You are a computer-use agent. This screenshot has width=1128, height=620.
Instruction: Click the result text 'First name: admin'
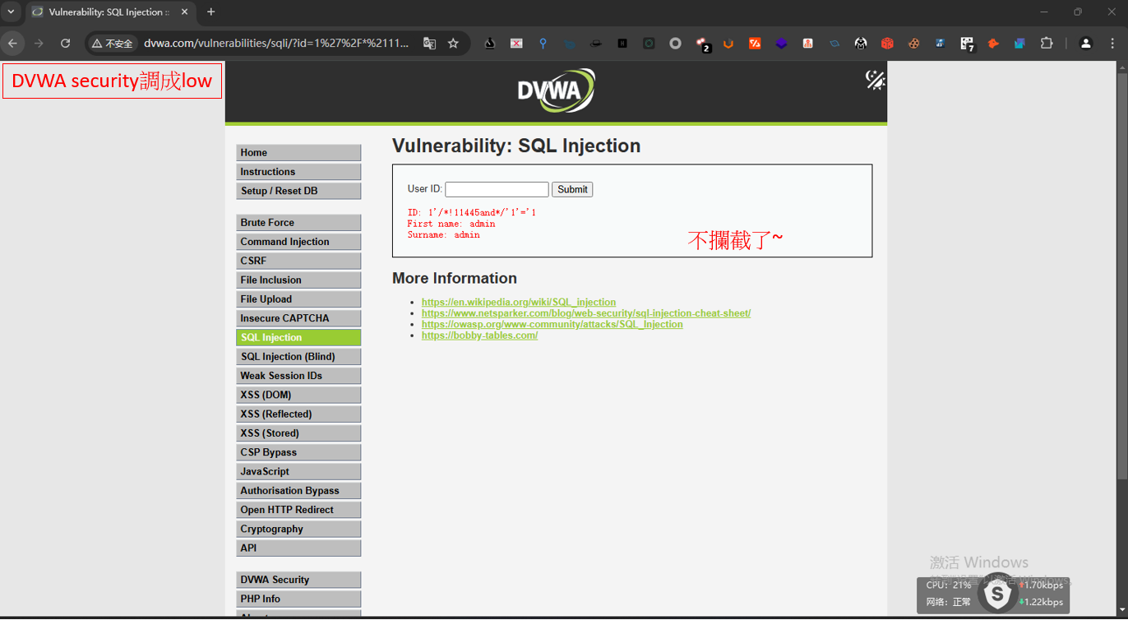point(451,224)
